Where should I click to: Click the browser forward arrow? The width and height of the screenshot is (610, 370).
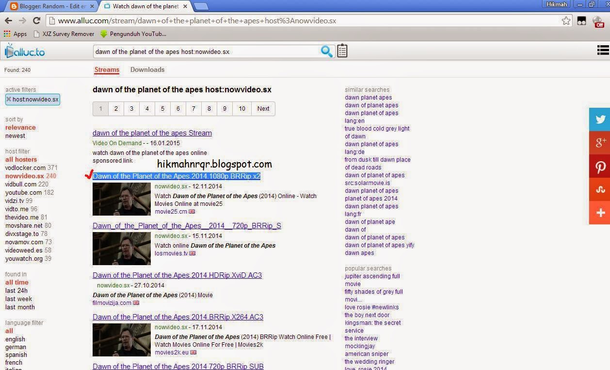tap(22, 20)
